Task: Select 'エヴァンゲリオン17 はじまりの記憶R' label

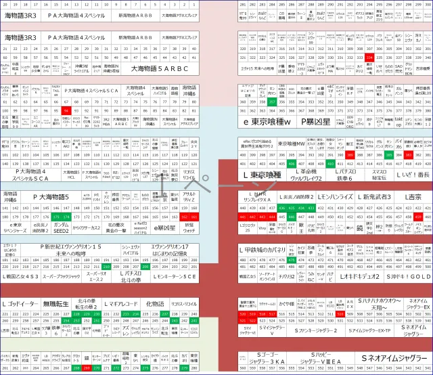Action: (170, 250)
